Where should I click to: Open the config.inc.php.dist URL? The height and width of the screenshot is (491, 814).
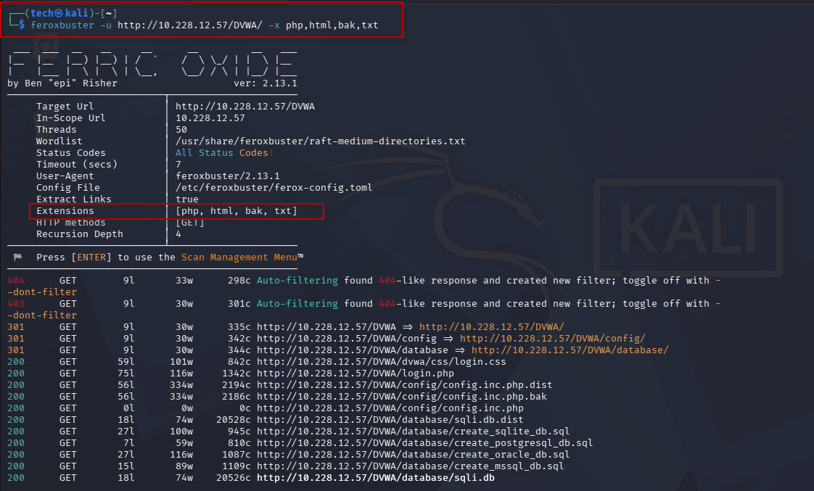[x=405, y=384]
